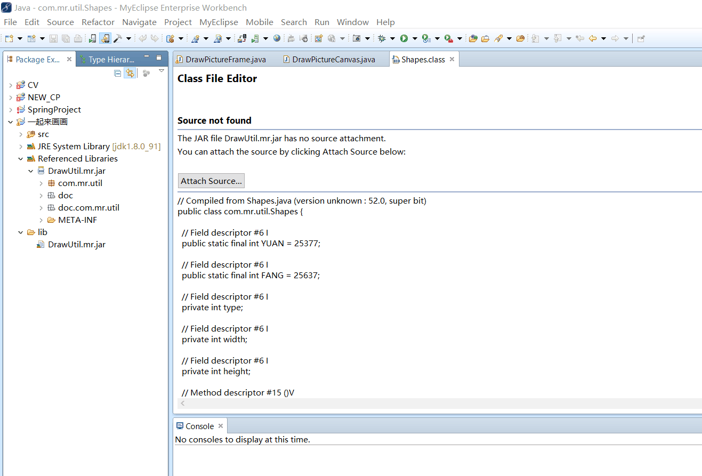Click the Search flashlight toolbar icon
The height and width of the screenshot is (476, 702).
tap(499, 38)
